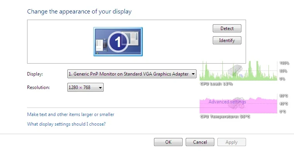The image size is (294, 158).
Task: Open the Display dropdown showing Generic PnP Monitor
Action: 132,74
